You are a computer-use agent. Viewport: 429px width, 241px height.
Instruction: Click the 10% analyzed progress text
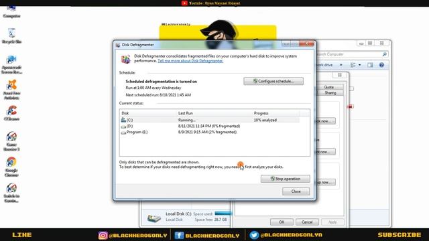pos(265,120)
